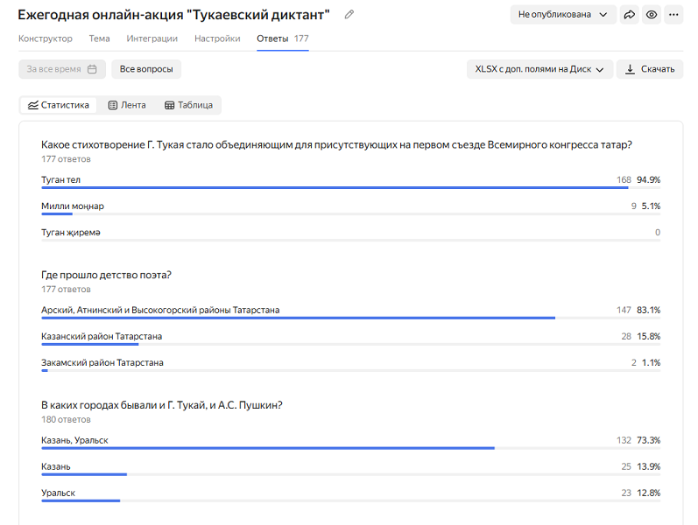This screenshot has width=698, height=525.
Task: Open the Настройки tab
Action: click(217, 38)
